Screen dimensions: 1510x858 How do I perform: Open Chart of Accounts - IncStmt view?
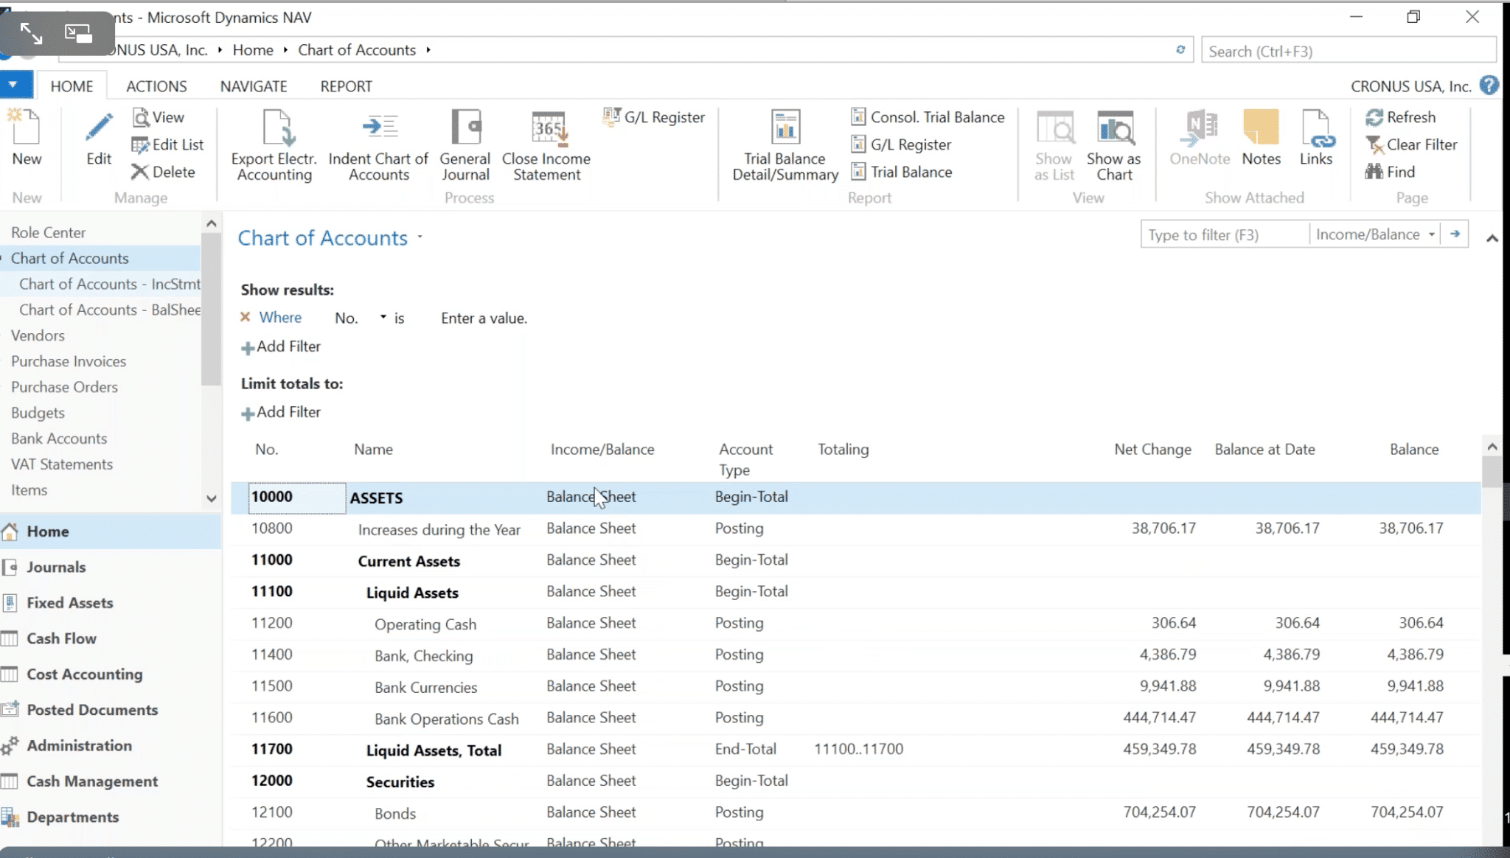pyautogui.click(x=109, y=284)
